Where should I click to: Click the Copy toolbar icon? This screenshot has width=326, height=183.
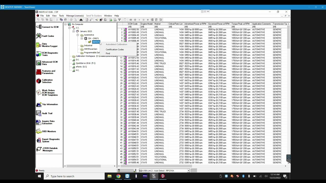[61, 20]
